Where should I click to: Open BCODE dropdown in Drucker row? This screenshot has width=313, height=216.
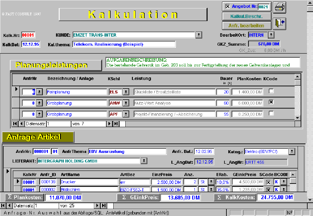pyautogui.click(x=284, y=182)
